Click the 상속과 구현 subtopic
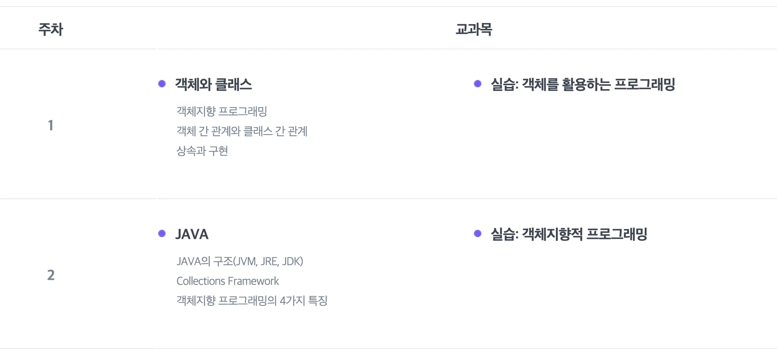777x350 pixels. pyautogui.click(x=202, y=151)
